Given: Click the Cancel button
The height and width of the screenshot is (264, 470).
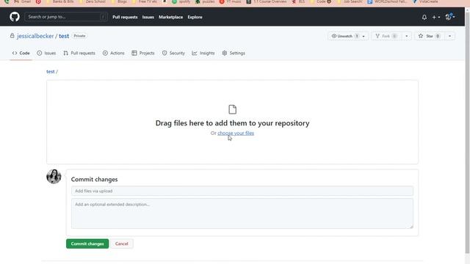Looking at the screenshot, I should (122, 243).
